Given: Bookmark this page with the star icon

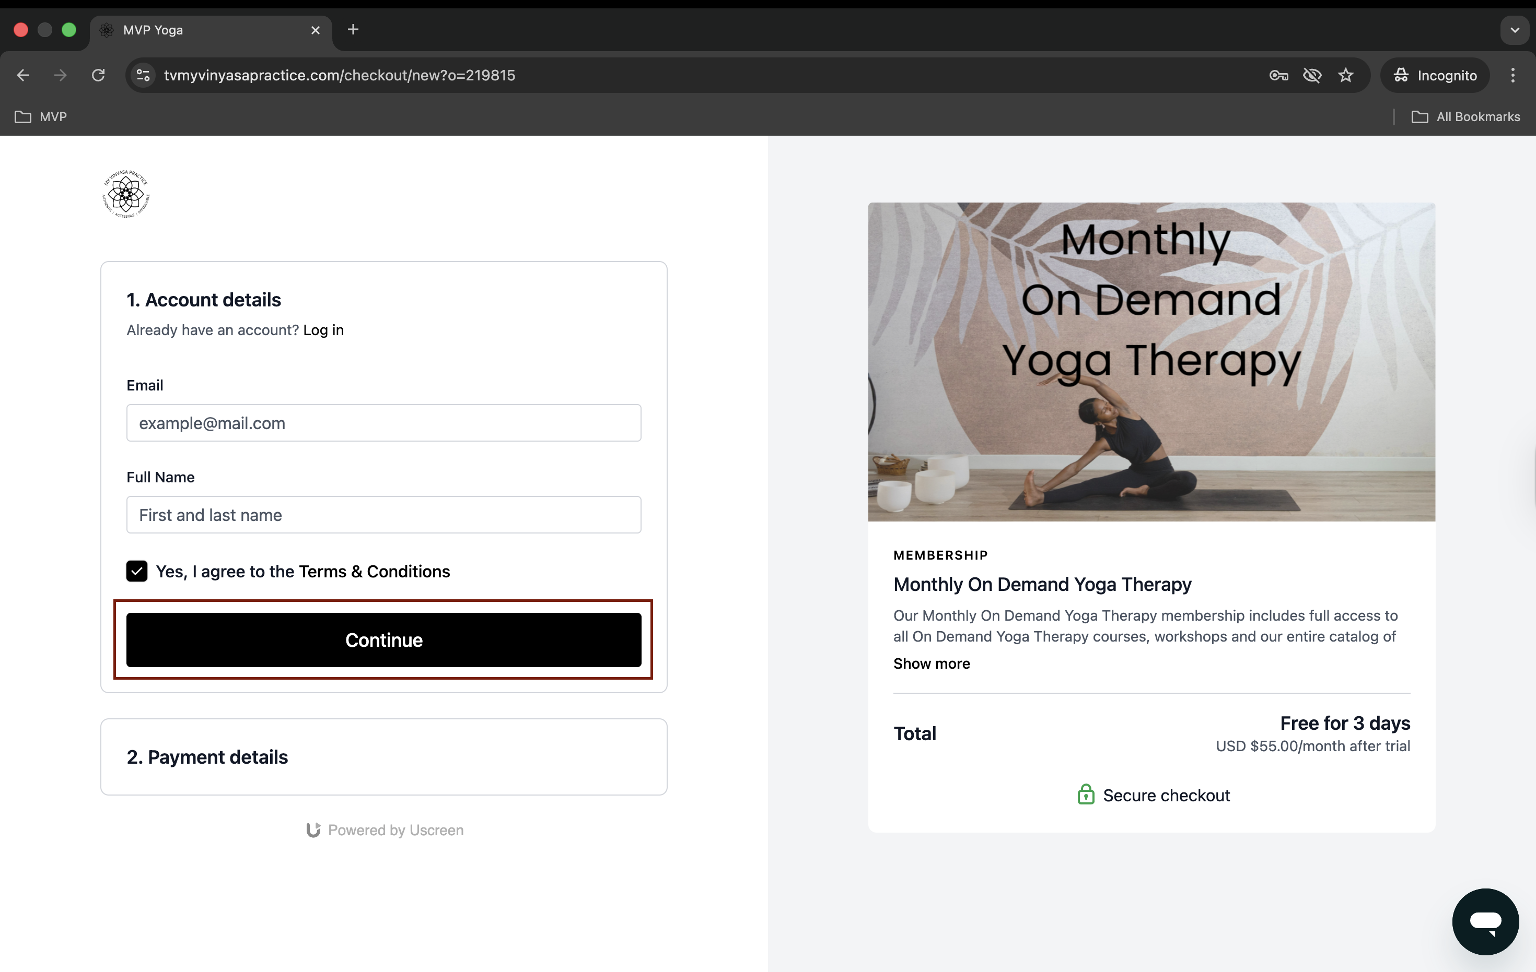Looking at the screenshot, I should [x=1346, y=75].
